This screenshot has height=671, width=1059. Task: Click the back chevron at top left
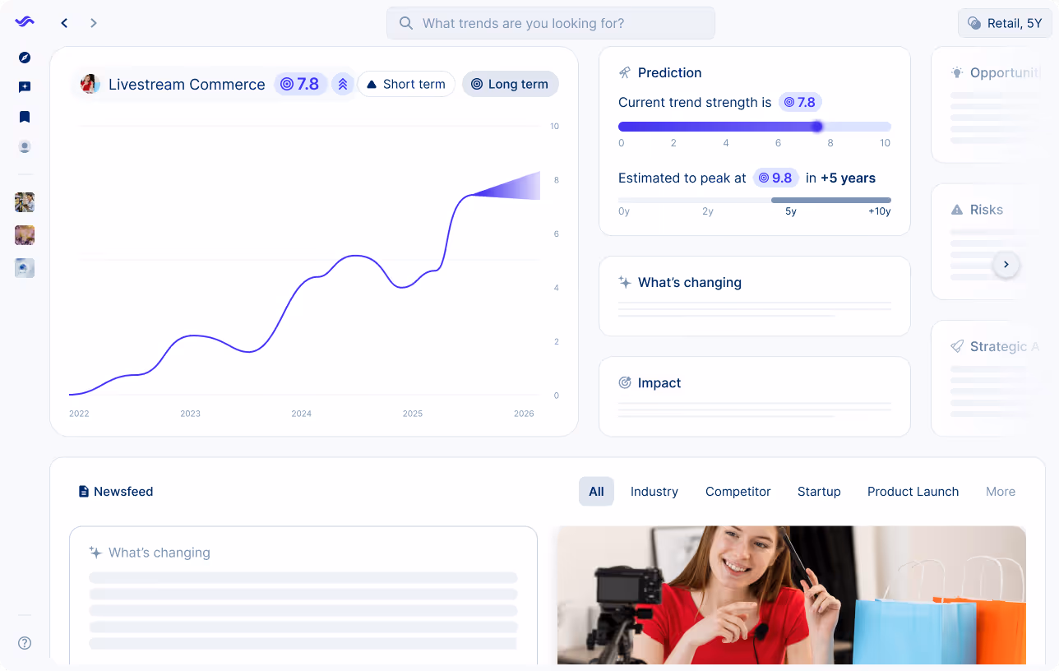tap(64, 23)
